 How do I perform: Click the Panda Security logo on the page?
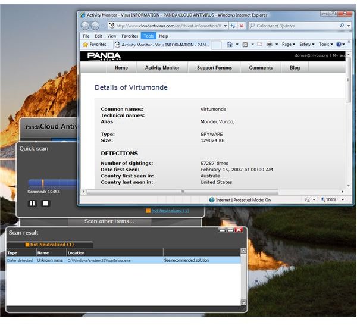pyautogui.click(x=104, y=57)
